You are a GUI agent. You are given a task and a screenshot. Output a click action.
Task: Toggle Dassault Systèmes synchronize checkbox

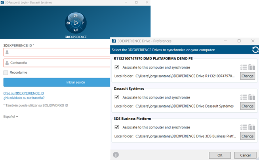[117, 97]
